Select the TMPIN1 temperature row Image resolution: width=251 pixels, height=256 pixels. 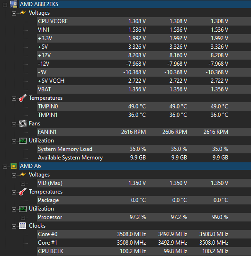click(x=144, y=115)
